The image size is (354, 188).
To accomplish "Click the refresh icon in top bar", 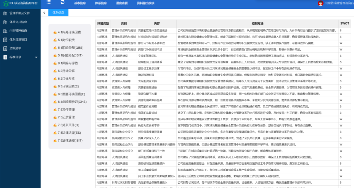I will pyautogui.click(x=62, y=2).
